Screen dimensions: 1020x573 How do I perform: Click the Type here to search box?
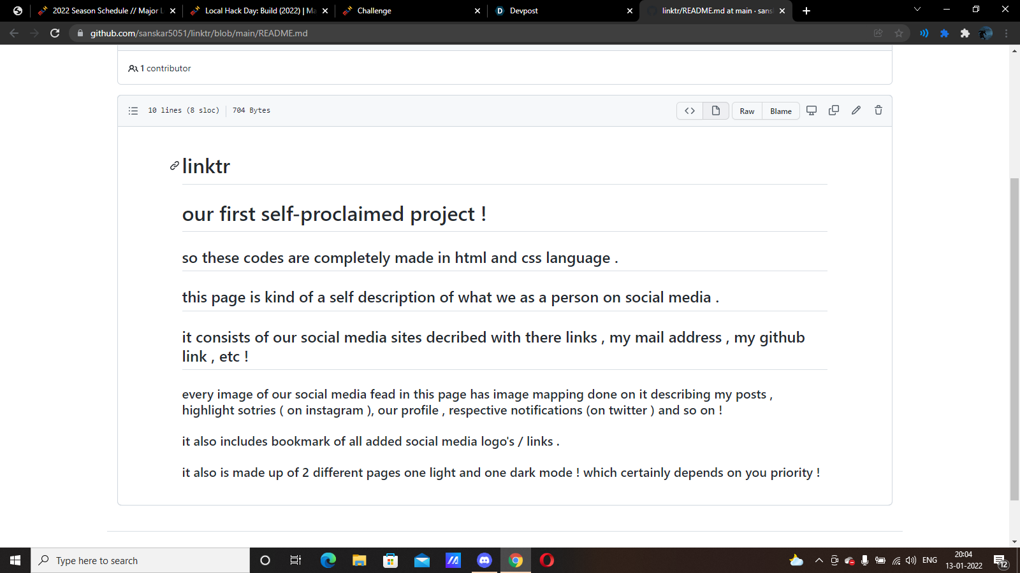[140, 560]
